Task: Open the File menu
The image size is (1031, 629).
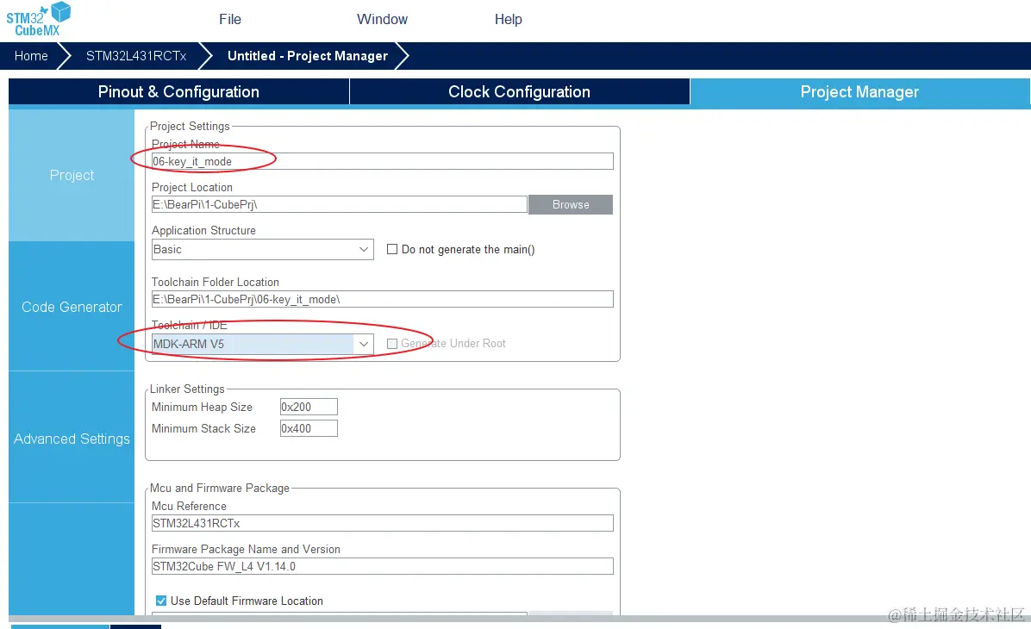Action: pyautogui.click(x=230, y=19)
